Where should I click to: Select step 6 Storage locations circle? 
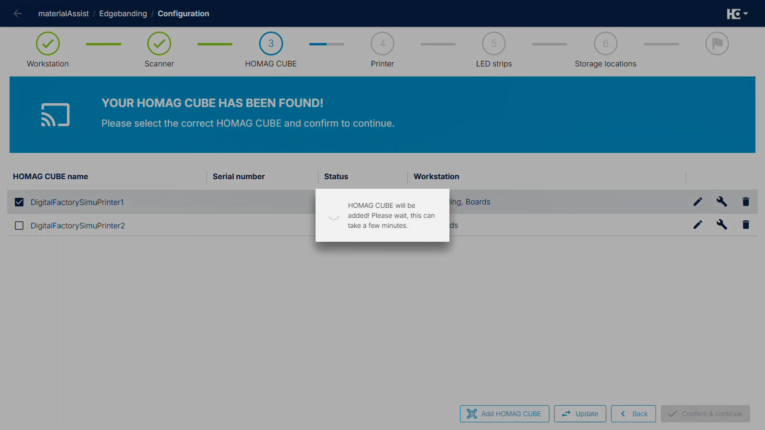[606, 43]
